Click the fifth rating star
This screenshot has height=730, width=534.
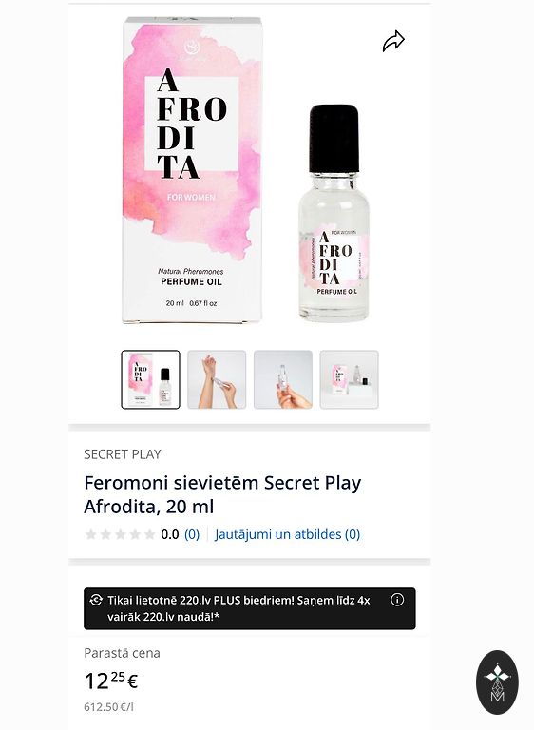tap(149, 534)
